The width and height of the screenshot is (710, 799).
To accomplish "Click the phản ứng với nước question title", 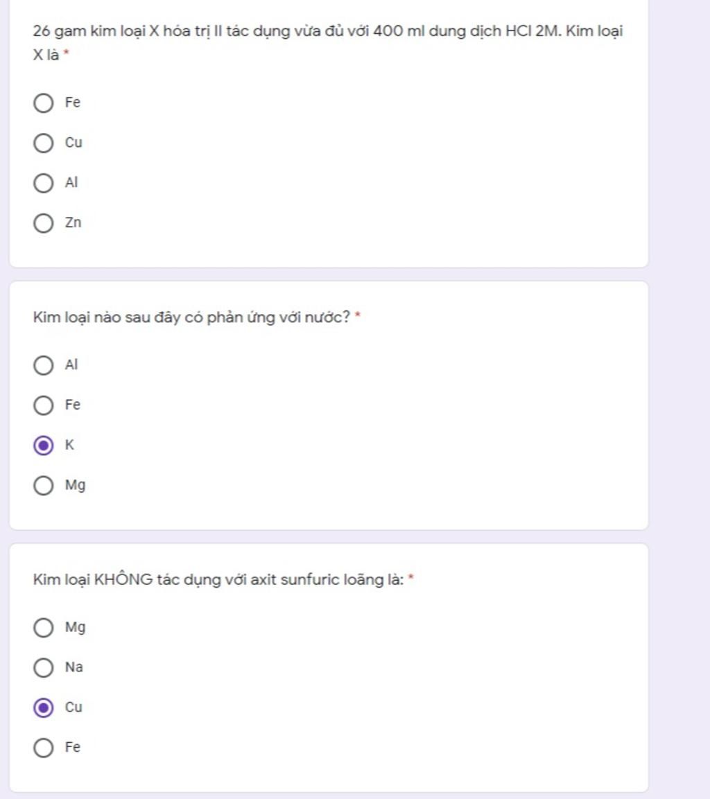I will tap(191, 317).
